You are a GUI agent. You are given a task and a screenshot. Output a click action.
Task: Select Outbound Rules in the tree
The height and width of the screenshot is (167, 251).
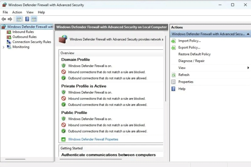click(x=25, y=37)
